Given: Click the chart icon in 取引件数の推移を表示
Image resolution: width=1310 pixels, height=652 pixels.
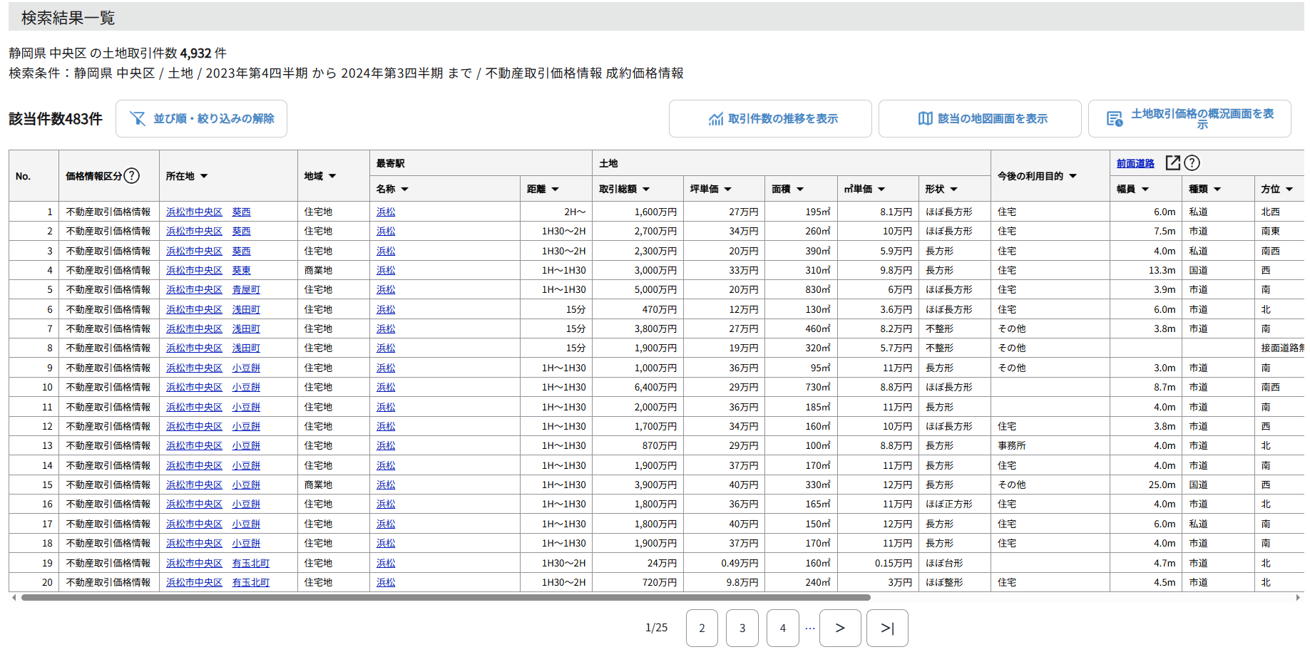Looking at the screenshot, I should click(x=715, y=119).
